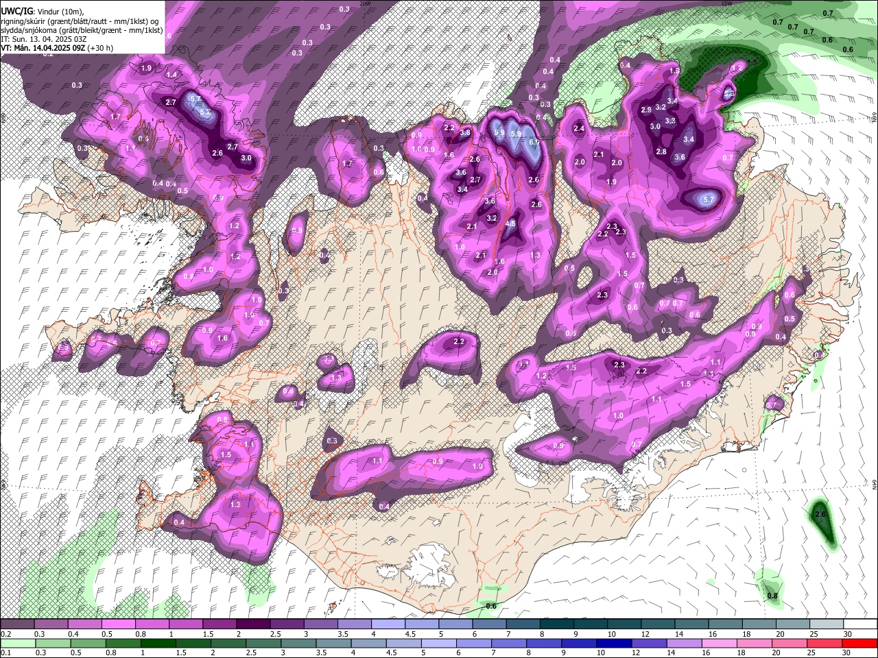Choose the crimson 25 swatch, bottom legend row
Viewport: 878px width, 658px height.
click(x=824, y=643)
